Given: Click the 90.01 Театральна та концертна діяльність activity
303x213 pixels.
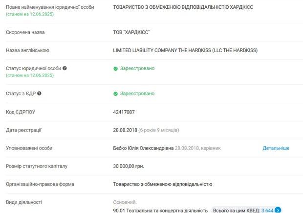Looking at the screenshot, I should click(160, 210).
